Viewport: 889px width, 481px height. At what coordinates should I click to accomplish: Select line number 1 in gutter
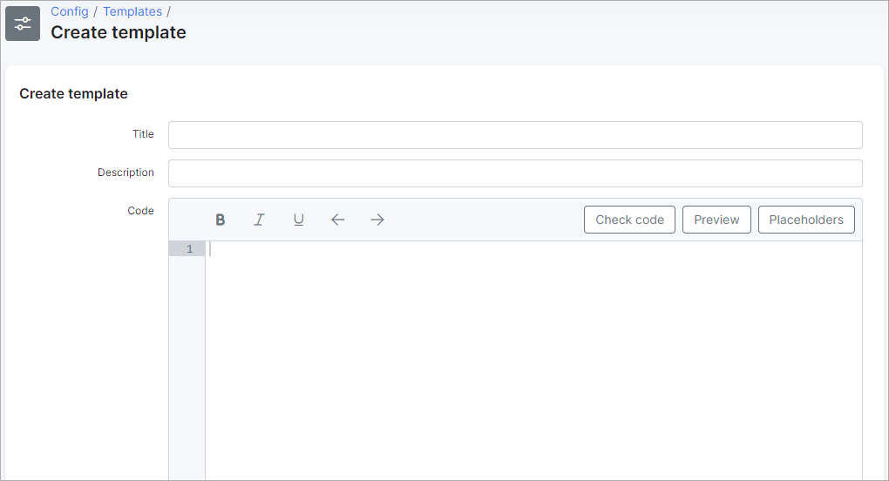click(x=189, y=249)
